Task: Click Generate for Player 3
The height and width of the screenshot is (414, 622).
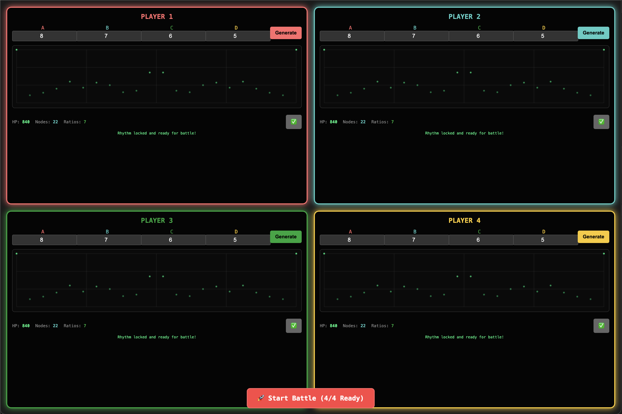Action: pos(286,237)
